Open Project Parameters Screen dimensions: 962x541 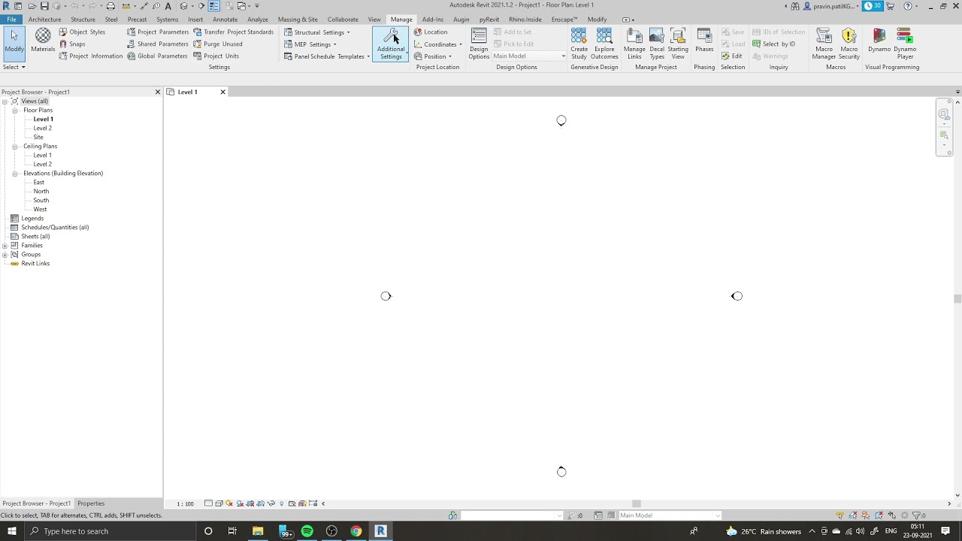(x=158, y=32)
